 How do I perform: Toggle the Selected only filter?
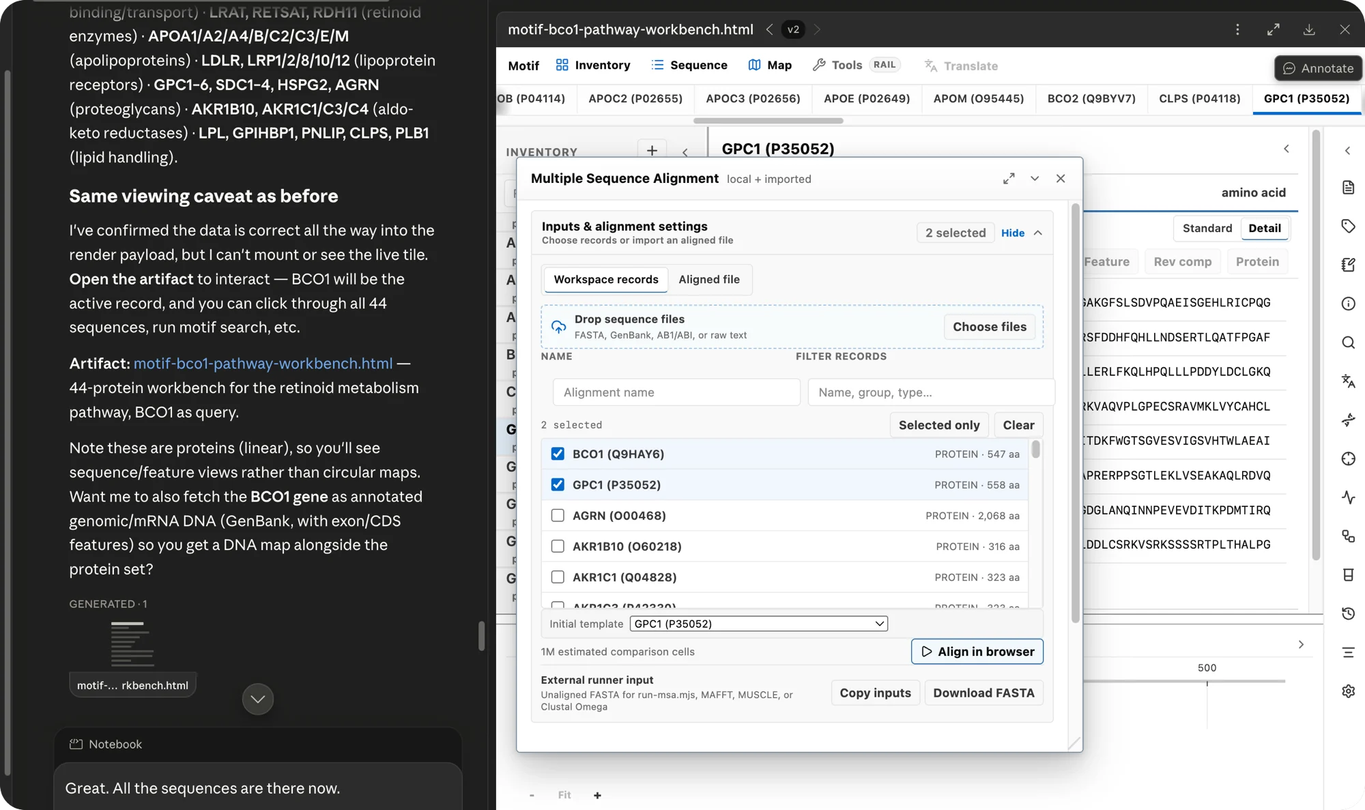(x=939, y=424)
